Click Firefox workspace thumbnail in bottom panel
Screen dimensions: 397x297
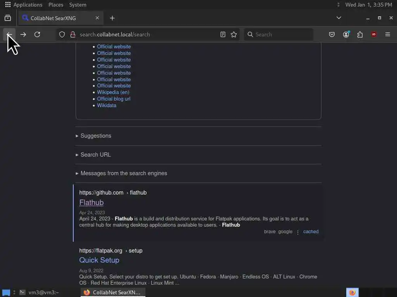coord(352,292)
